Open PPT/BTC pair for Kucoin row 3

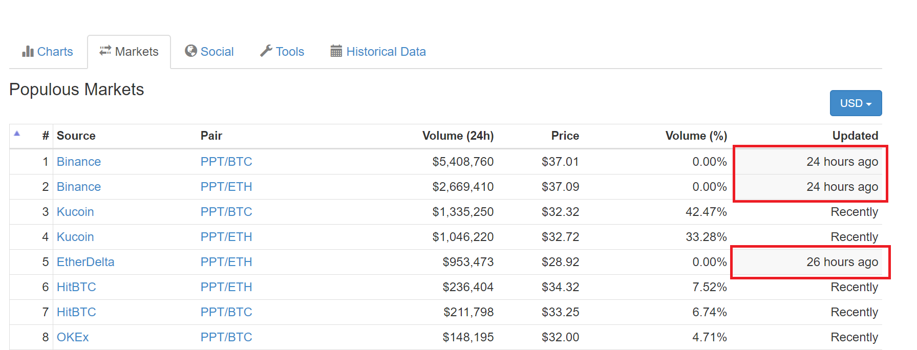coord(226,212)
